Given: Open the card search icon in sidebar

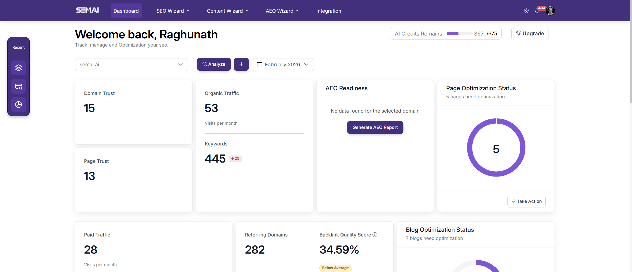Looking at the screenshot, I should [x=18, y=86].
